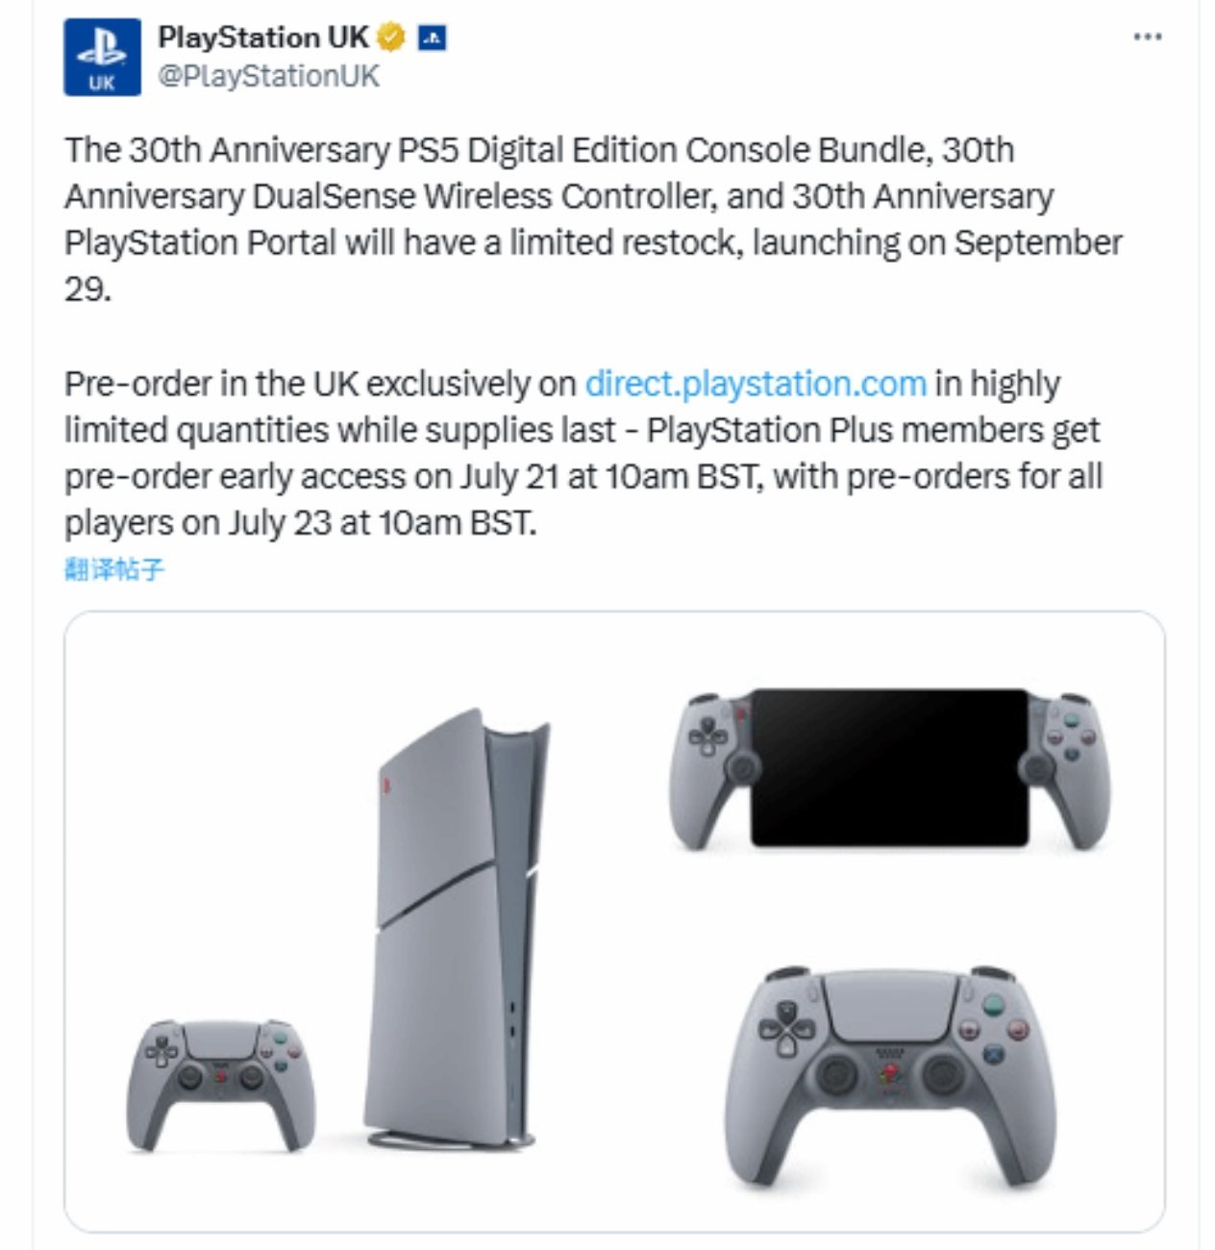The image size is (1215, 1250).
Task: Click 翻译帖子 to translate the post
Action: pos(114,569)
